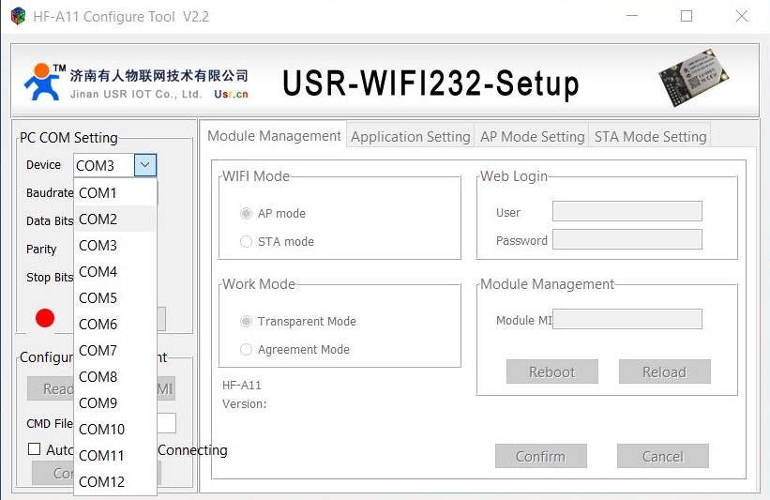Click the Confirm button
Viewport: 770px width, 500px height.
(540, 456)
